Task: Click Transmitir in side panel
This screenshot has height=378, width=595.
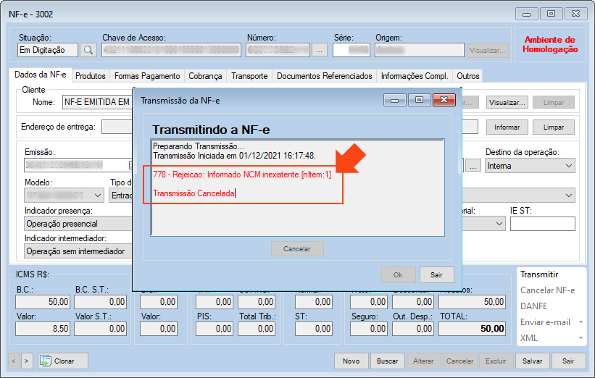Action: 539,274
